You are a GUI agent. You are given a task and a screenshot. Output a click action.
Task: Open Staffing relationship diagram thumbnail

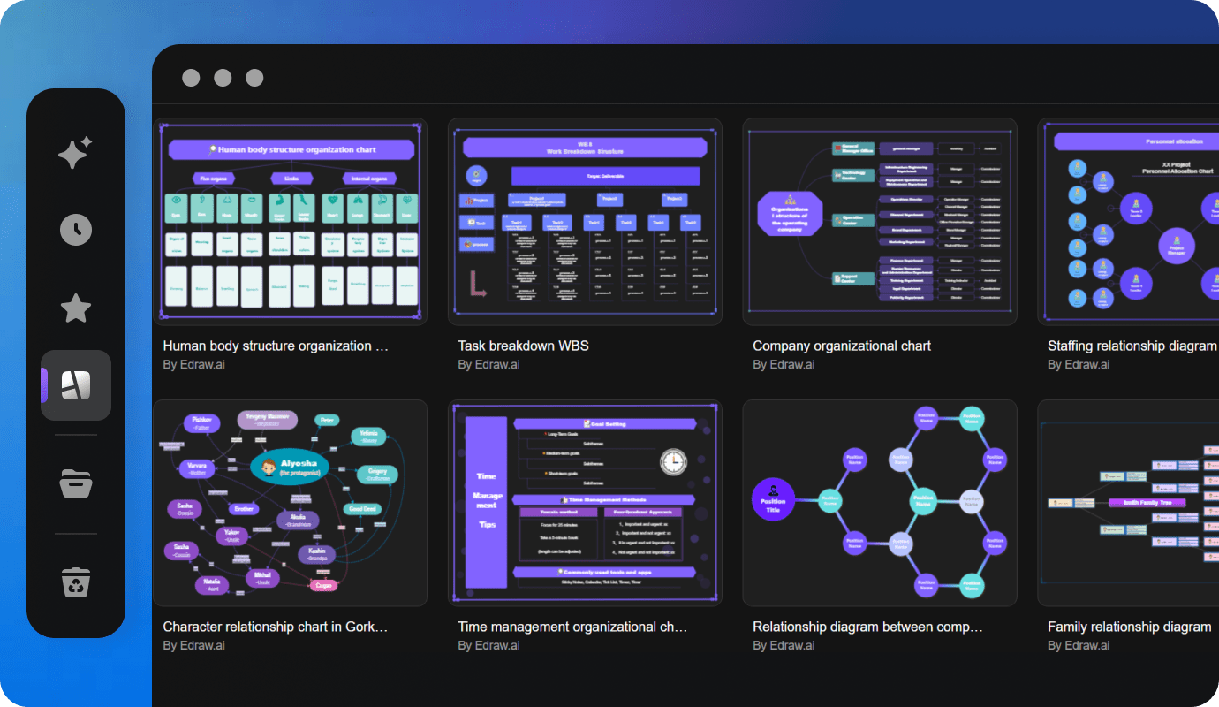(1128, 222)
